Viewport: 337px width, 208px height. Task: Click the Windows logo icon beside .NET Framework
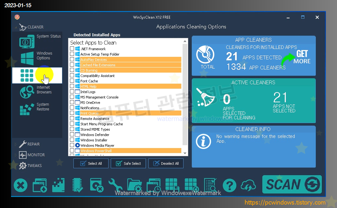point(78,49)
